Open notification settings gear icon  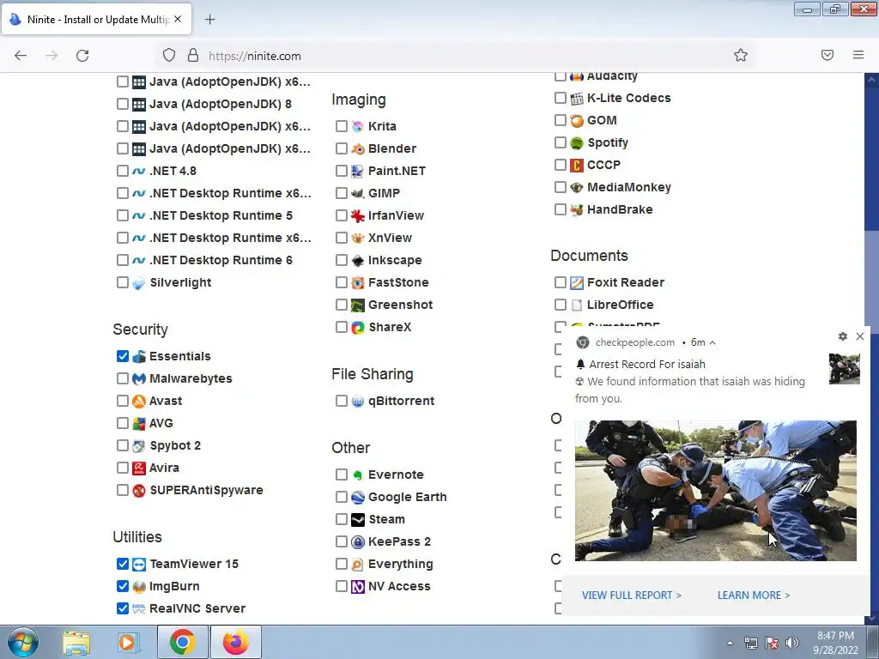pos(843,336)
